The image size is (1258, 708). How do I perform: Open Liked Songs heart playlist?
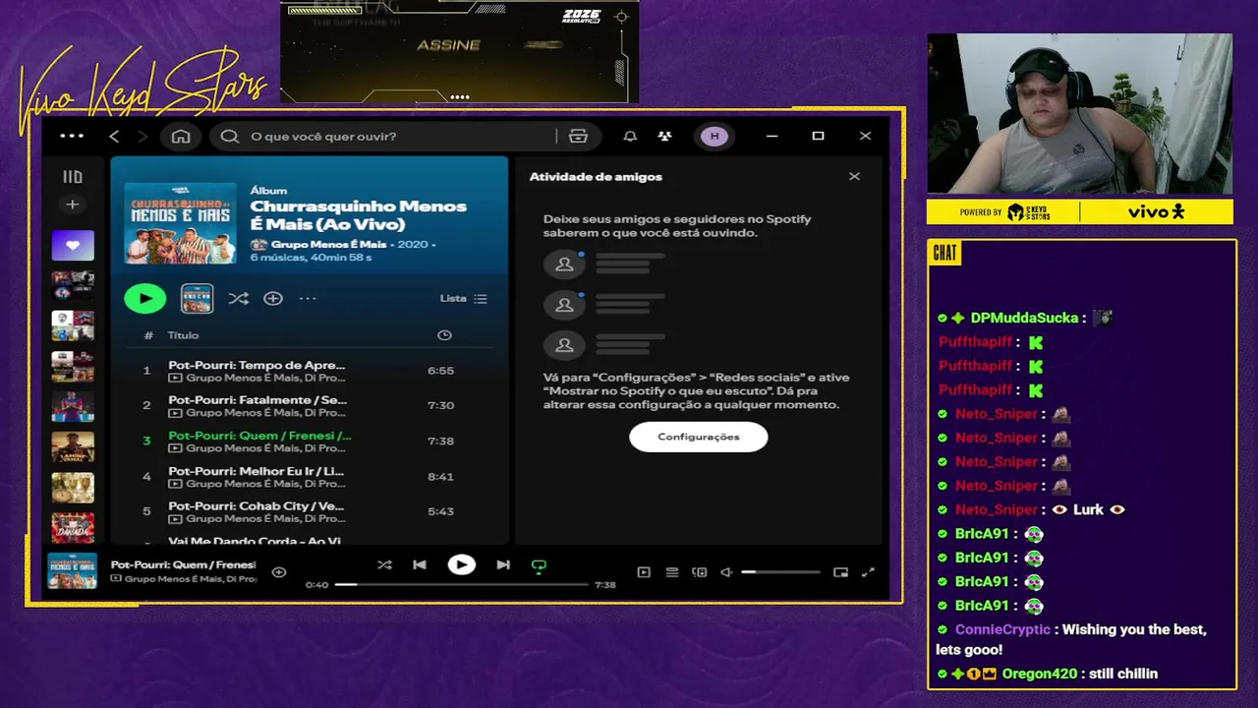73,245
